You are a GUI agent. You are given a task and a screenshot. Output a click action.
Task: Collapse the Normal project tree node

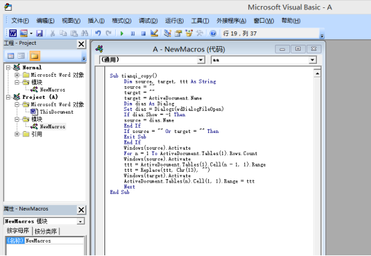point(8,68)
